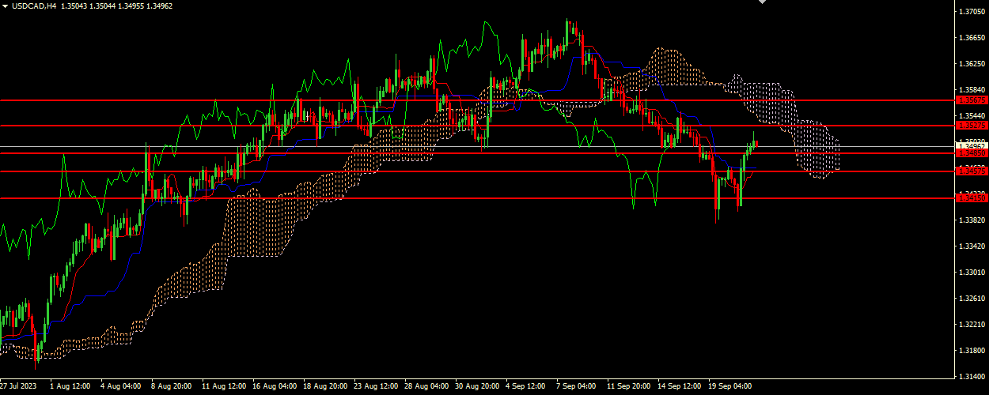
Task: Select the 1.35275 red price label
Action: click(971, 126)
